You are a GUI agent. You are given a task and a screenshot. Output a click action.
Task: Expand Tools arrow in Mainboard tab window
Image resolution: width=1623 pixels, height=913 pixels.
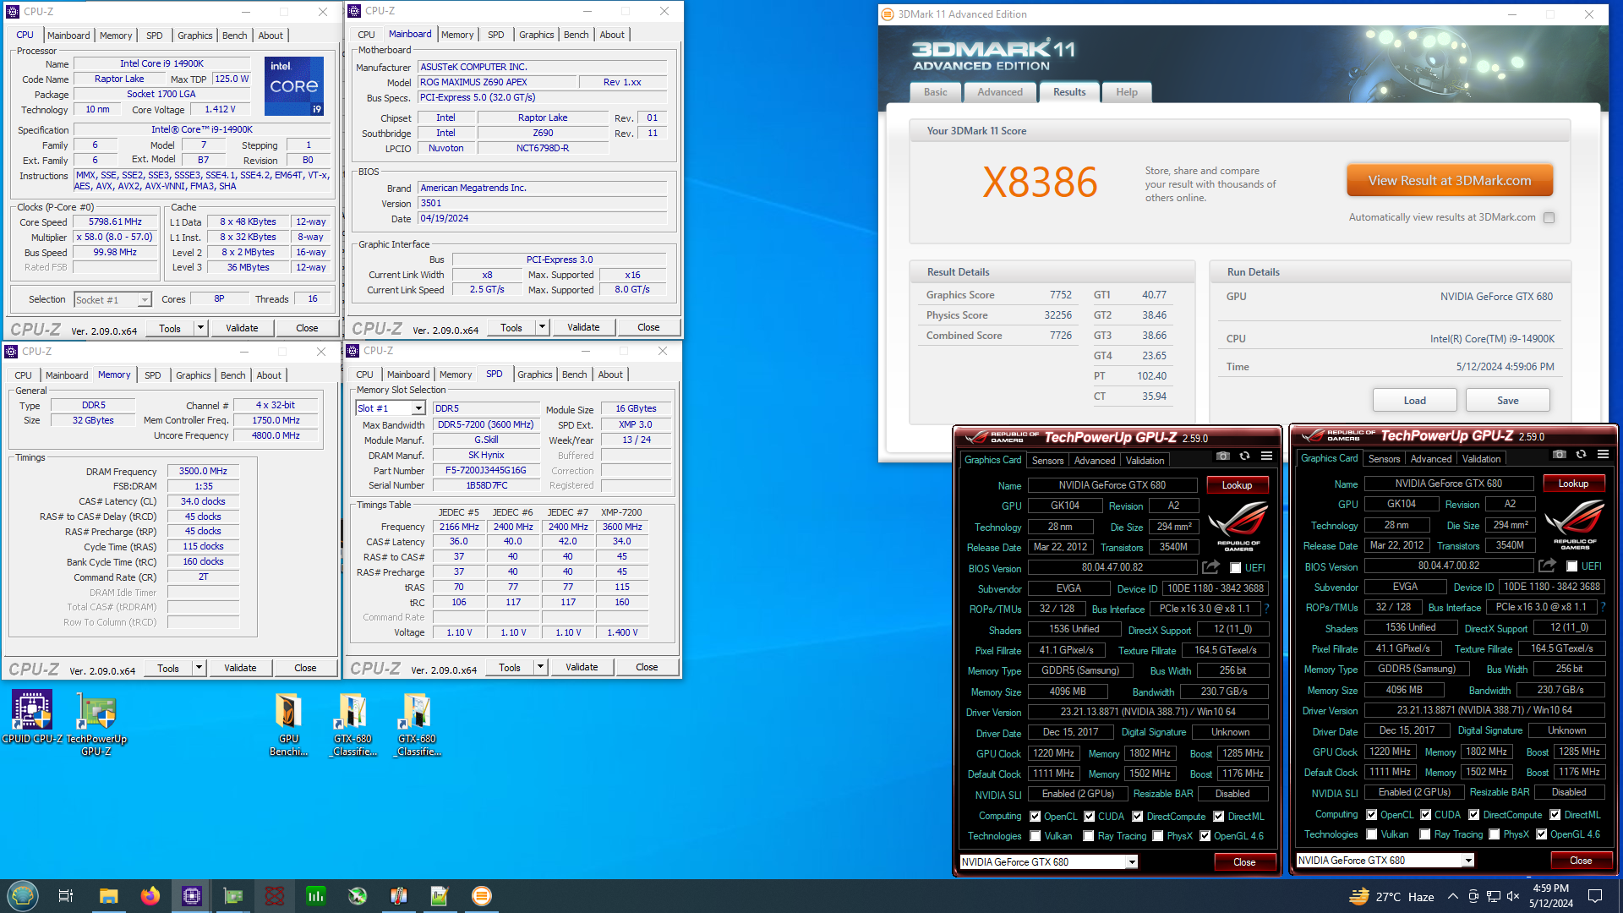tap(542, 327)
